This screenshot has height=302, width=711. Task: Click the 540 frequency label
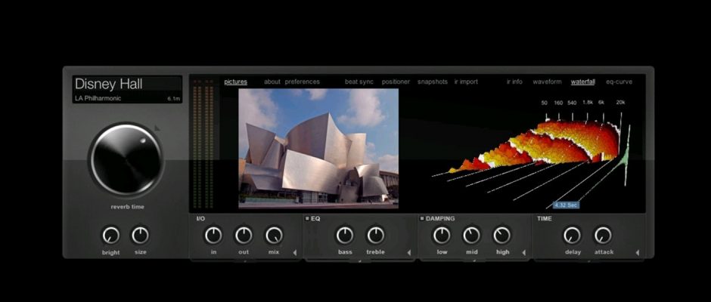click(x=573, y=103)
